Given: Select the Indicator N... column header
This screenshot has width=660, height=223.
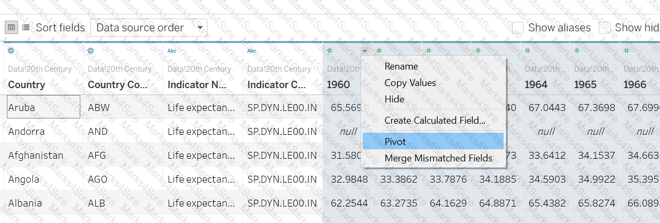Looking at the screenshot, I should point(197,84).
